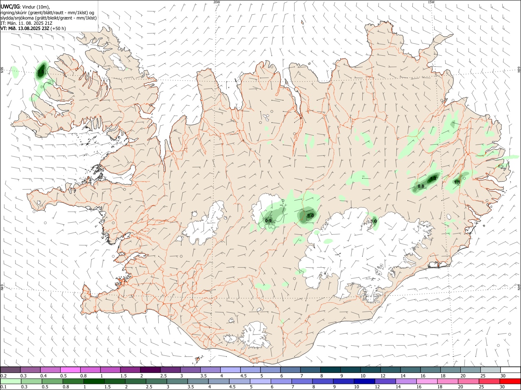
Task: Pick the upper legend dark teal swatch between 8 and 9
Action: [330, 370]
